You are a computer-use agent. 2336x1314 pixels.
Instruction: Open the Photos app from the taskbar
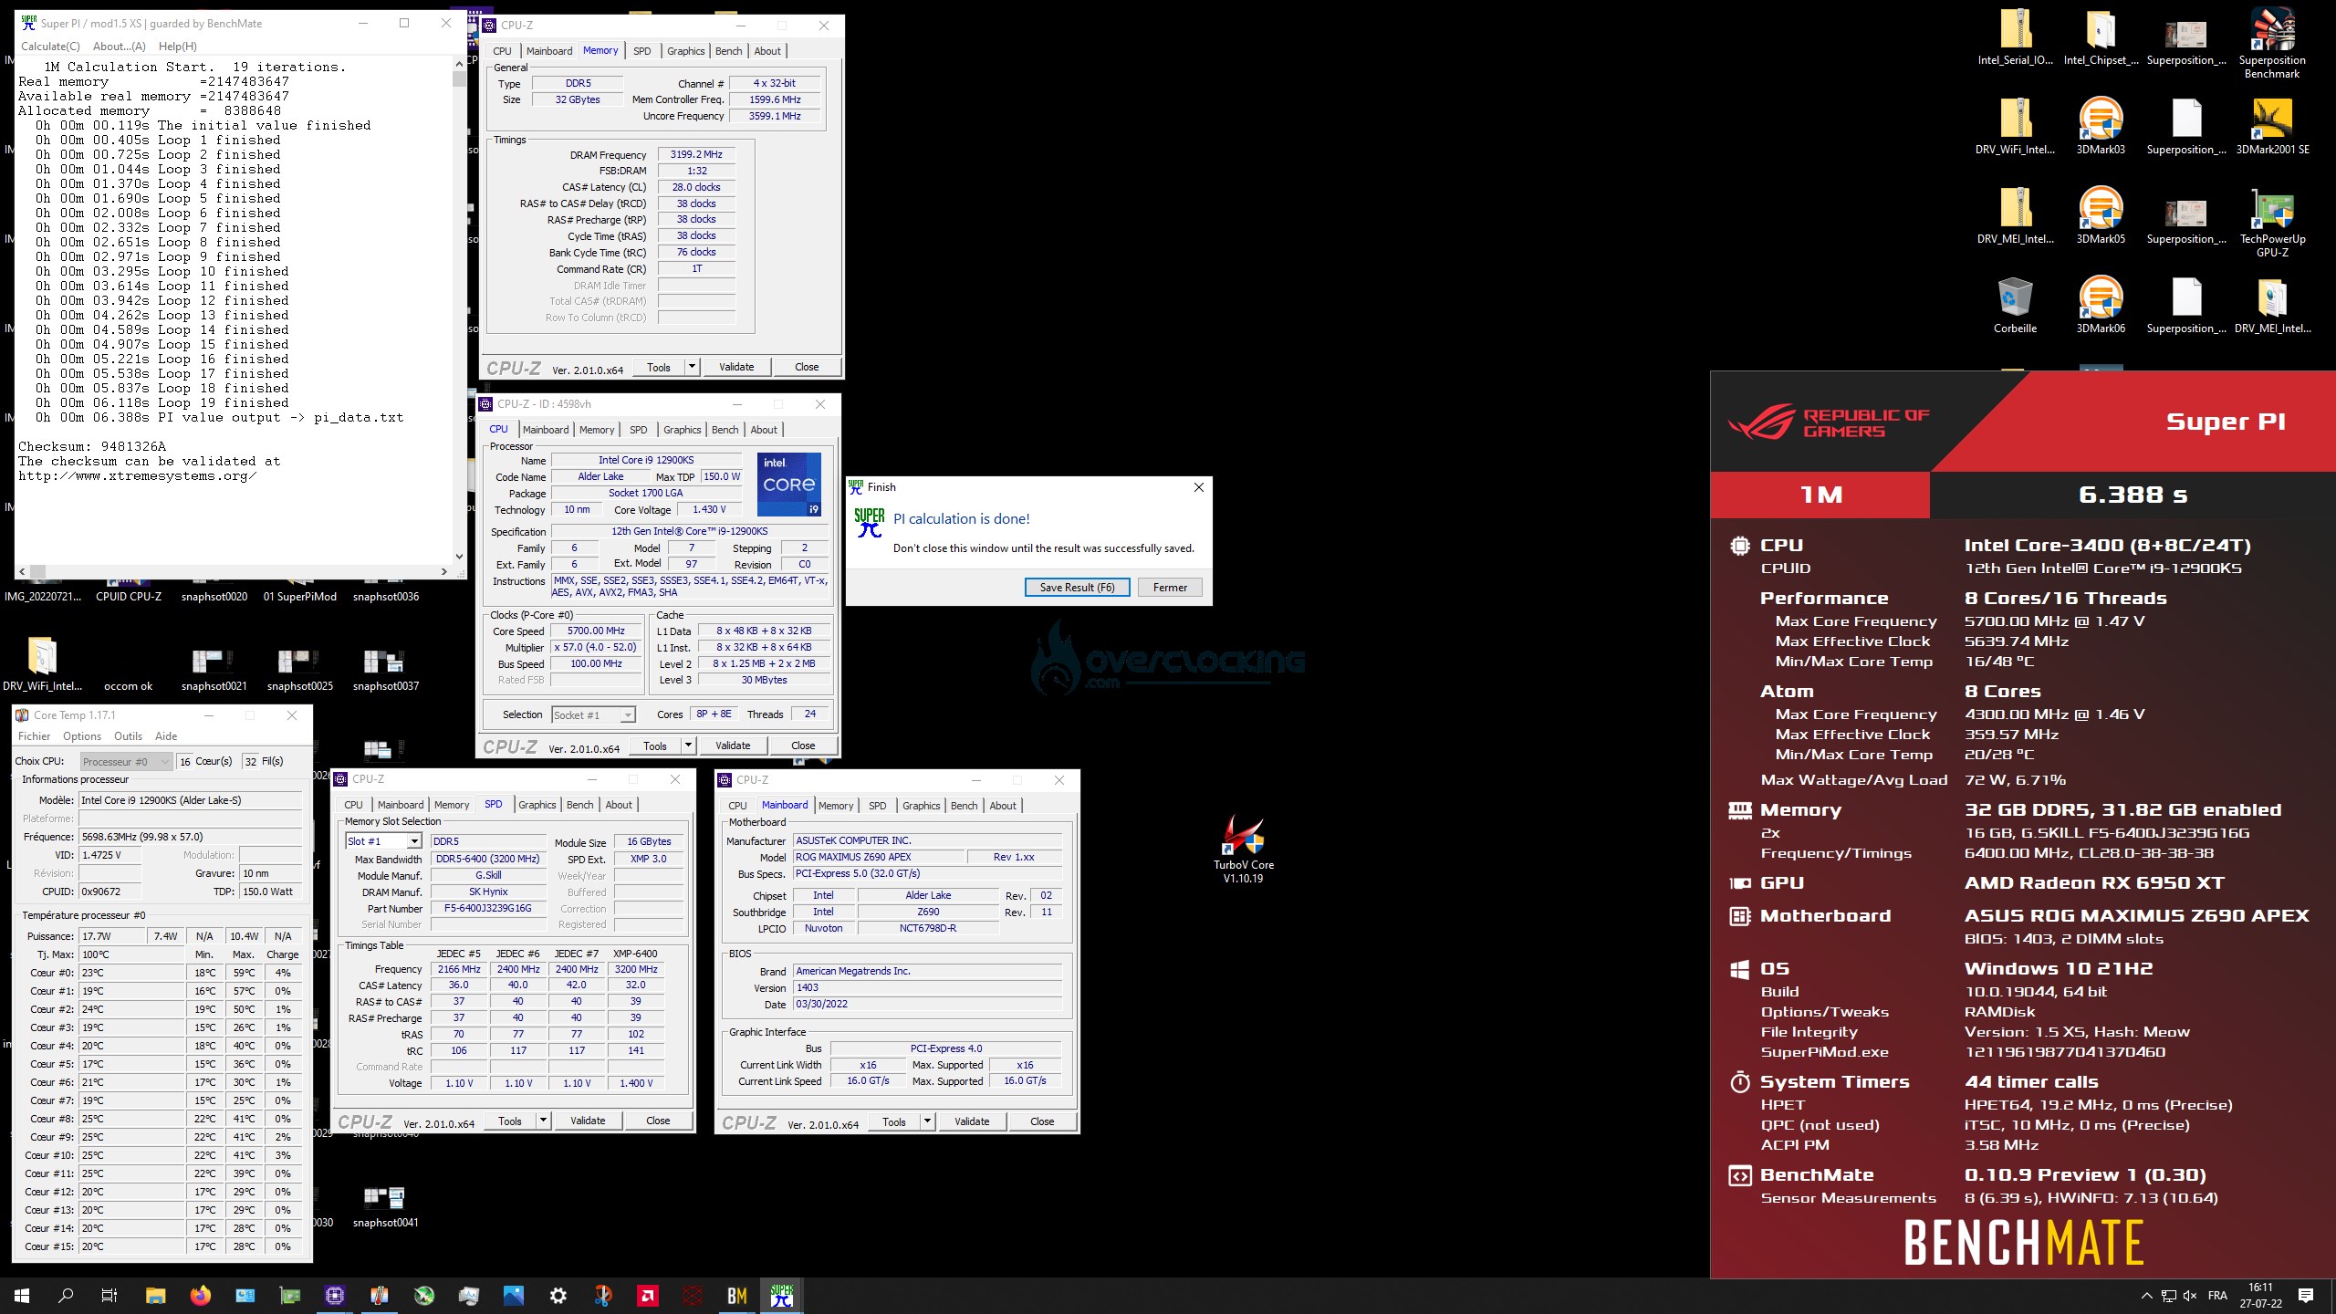tap(513, 1296)
